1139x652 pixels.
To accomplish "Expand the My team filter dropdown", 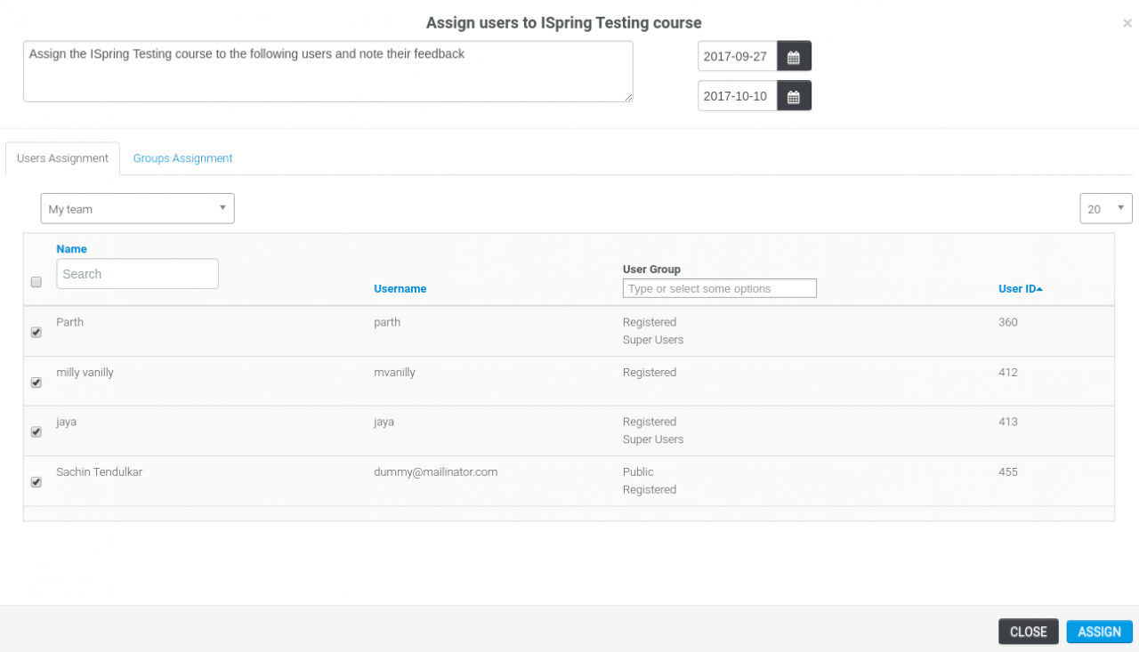I will click(138, 209).
